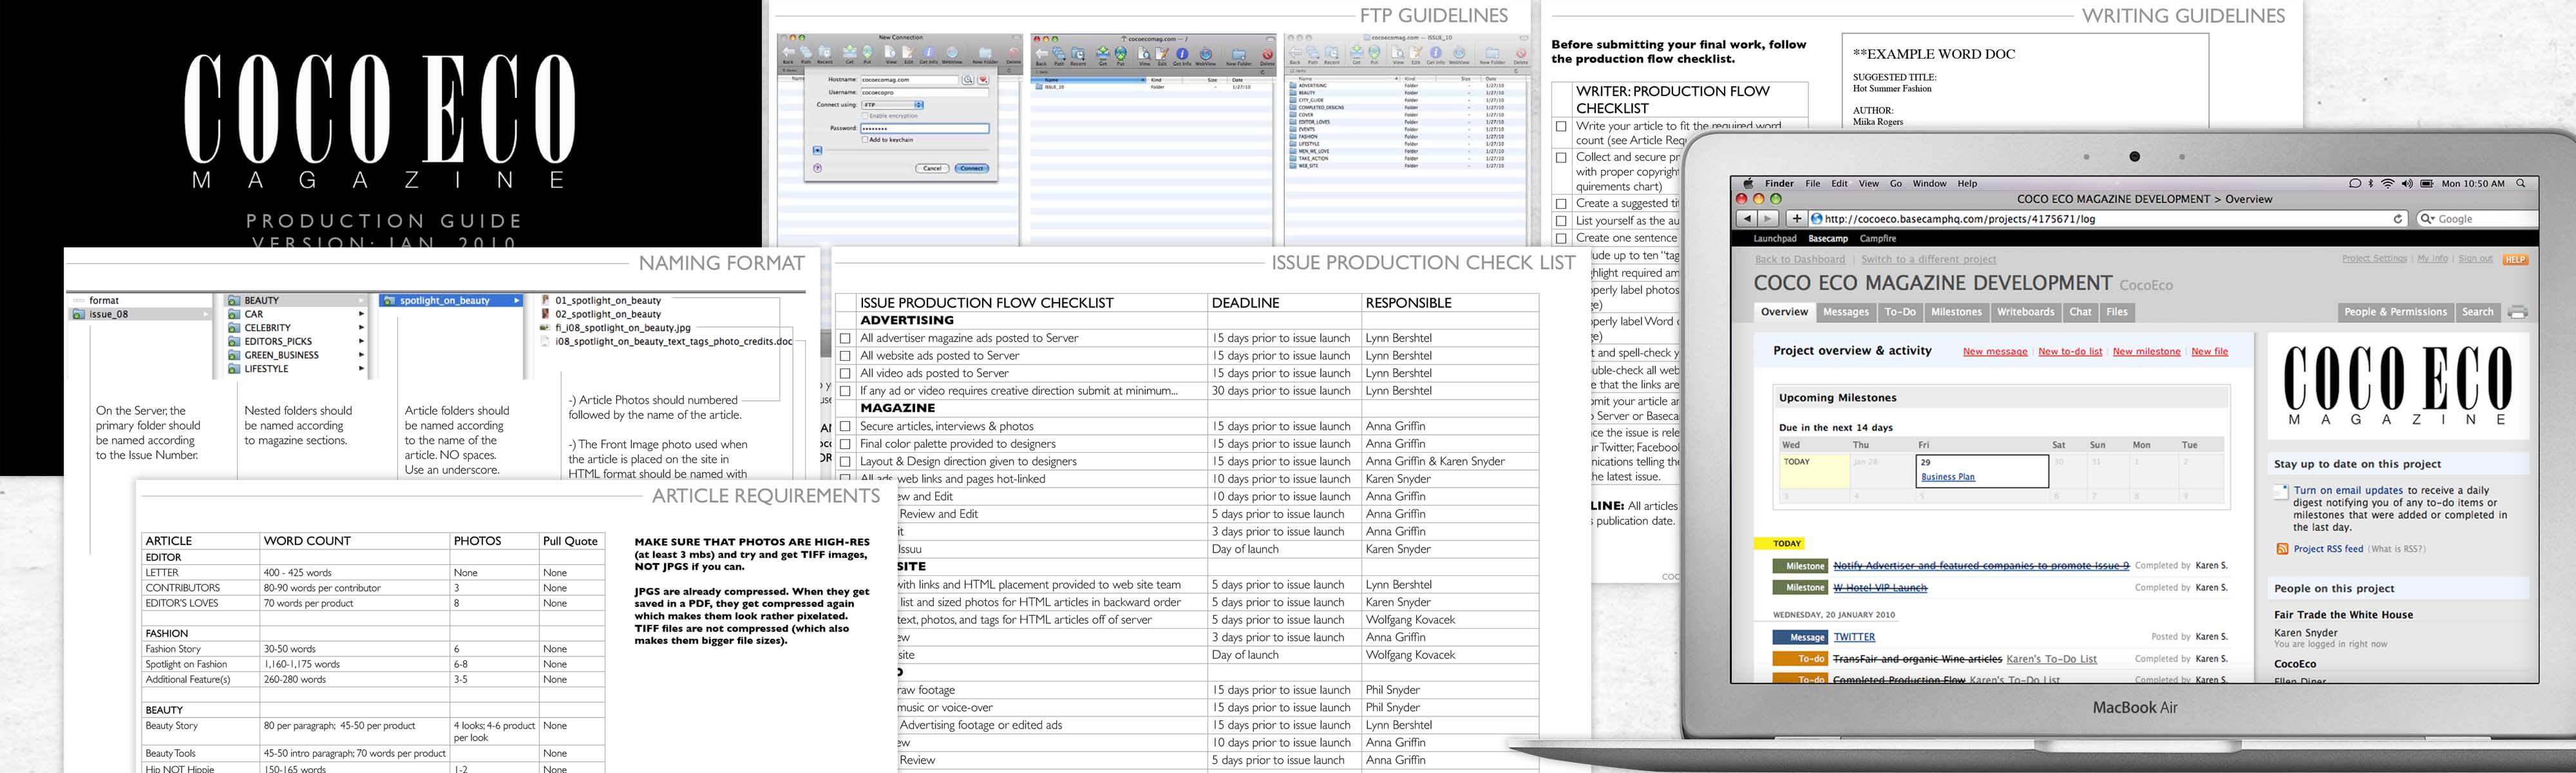Open the Go menu in the Mac menu bar
This screenshot has height=773, width=2576.
(x=1896, y=184)
